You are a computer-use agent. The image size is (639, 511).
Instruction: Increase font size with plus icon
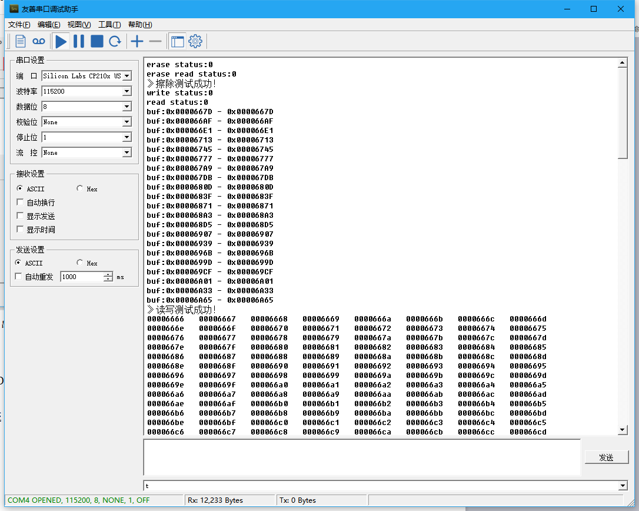pyautogui.click(x=136, y=41)
